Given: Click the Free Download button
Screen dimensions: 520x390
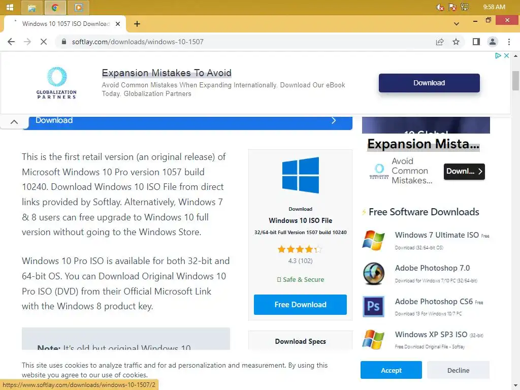Looking at the screenshot, I should click(301, 305).
